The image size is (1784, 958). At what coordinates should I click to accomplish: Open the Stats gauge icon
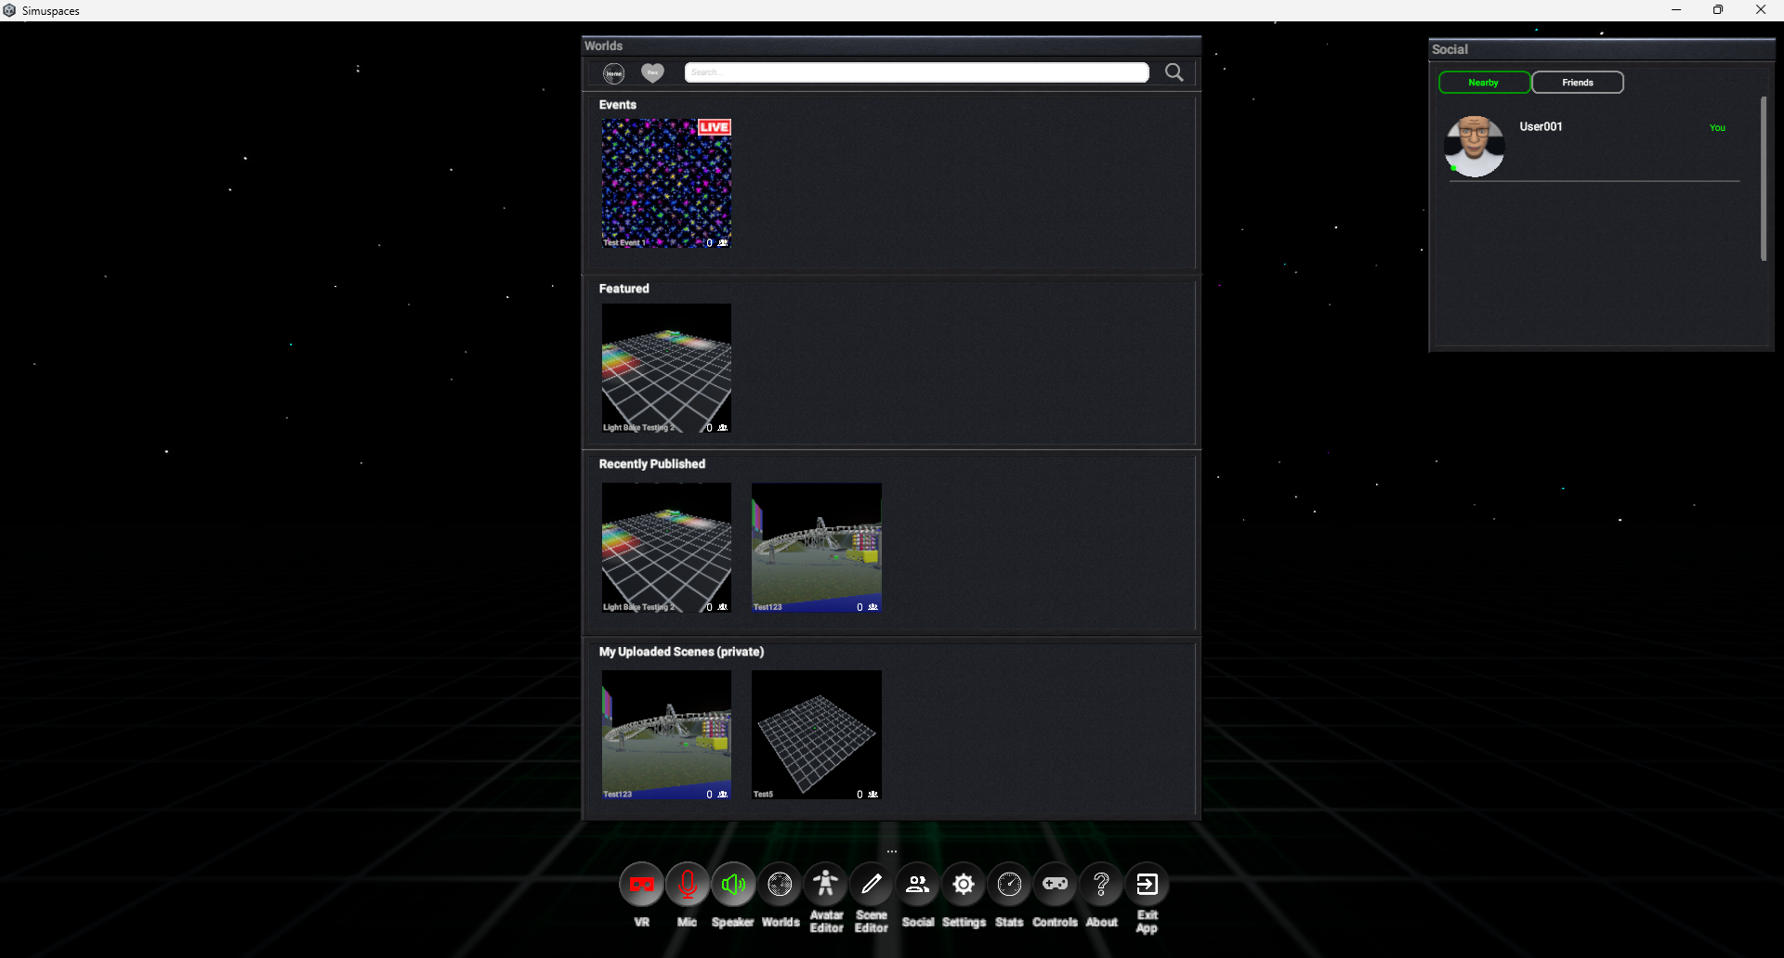pos(1009,885)
